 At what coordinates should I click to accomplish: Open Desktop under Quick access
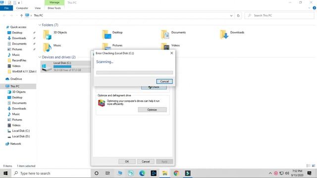click(17, 33)
